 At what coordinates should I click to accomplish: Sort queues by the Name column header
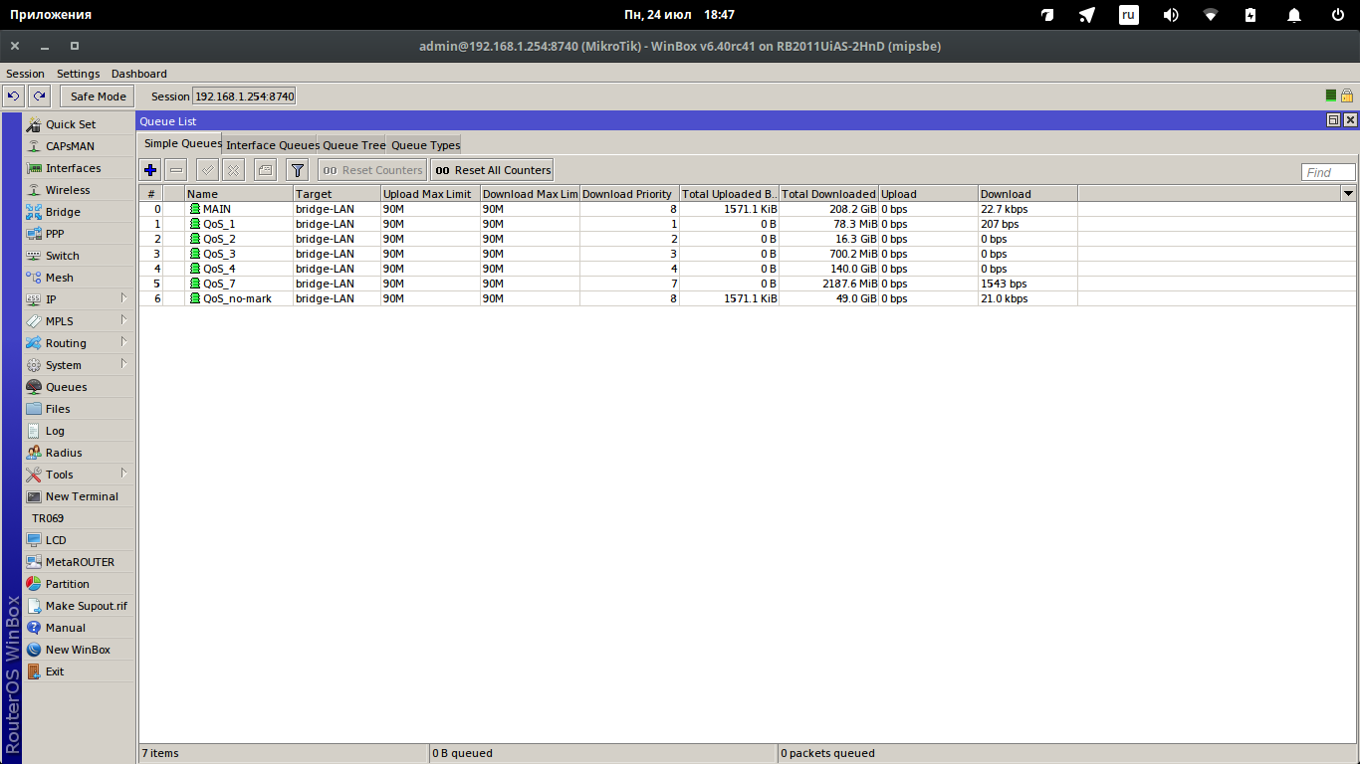239,194
